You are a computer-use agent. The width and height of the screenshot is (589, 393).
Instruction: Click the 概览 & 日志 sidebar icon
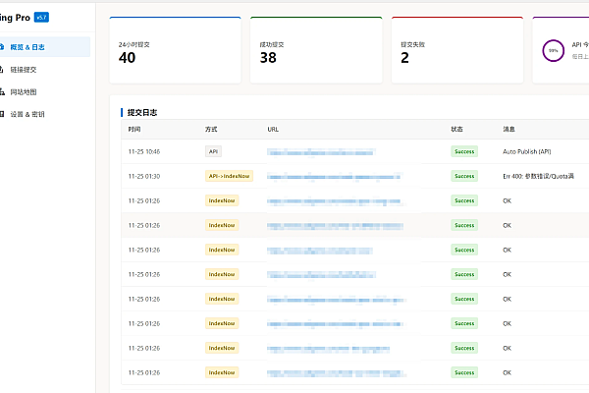coord(2,46)
